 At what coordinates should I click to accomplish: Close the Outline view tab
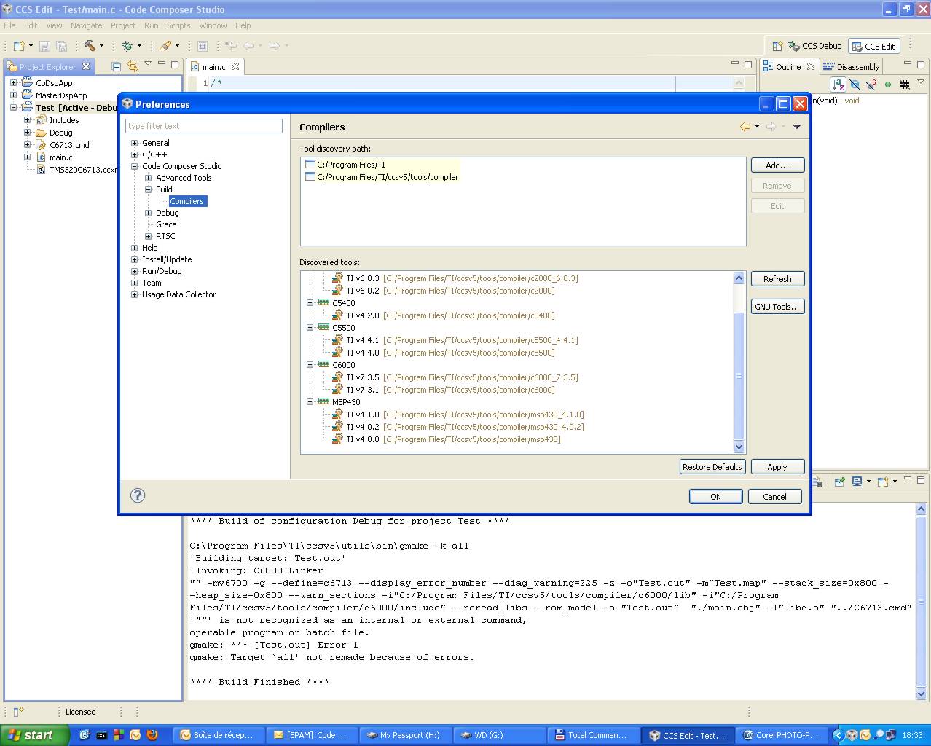[x=810, y=66]
